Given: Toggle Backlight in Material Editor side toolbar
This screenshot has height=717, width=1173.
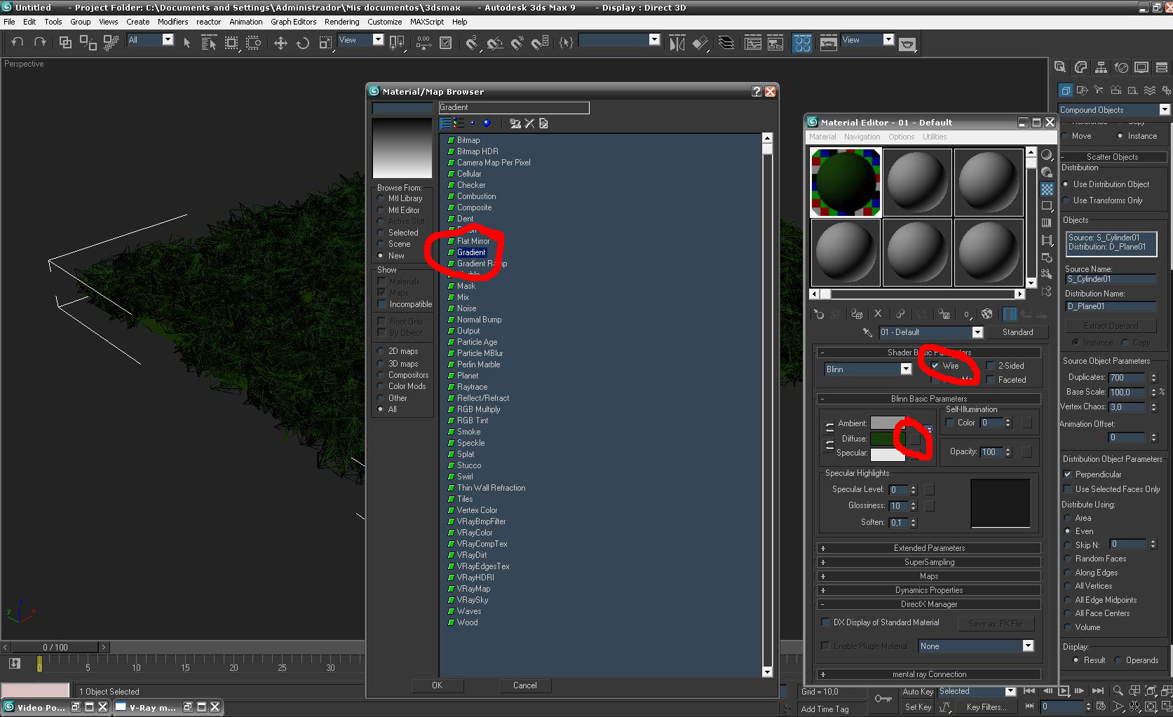Looking at the screenshot, I should point(1047,172).
